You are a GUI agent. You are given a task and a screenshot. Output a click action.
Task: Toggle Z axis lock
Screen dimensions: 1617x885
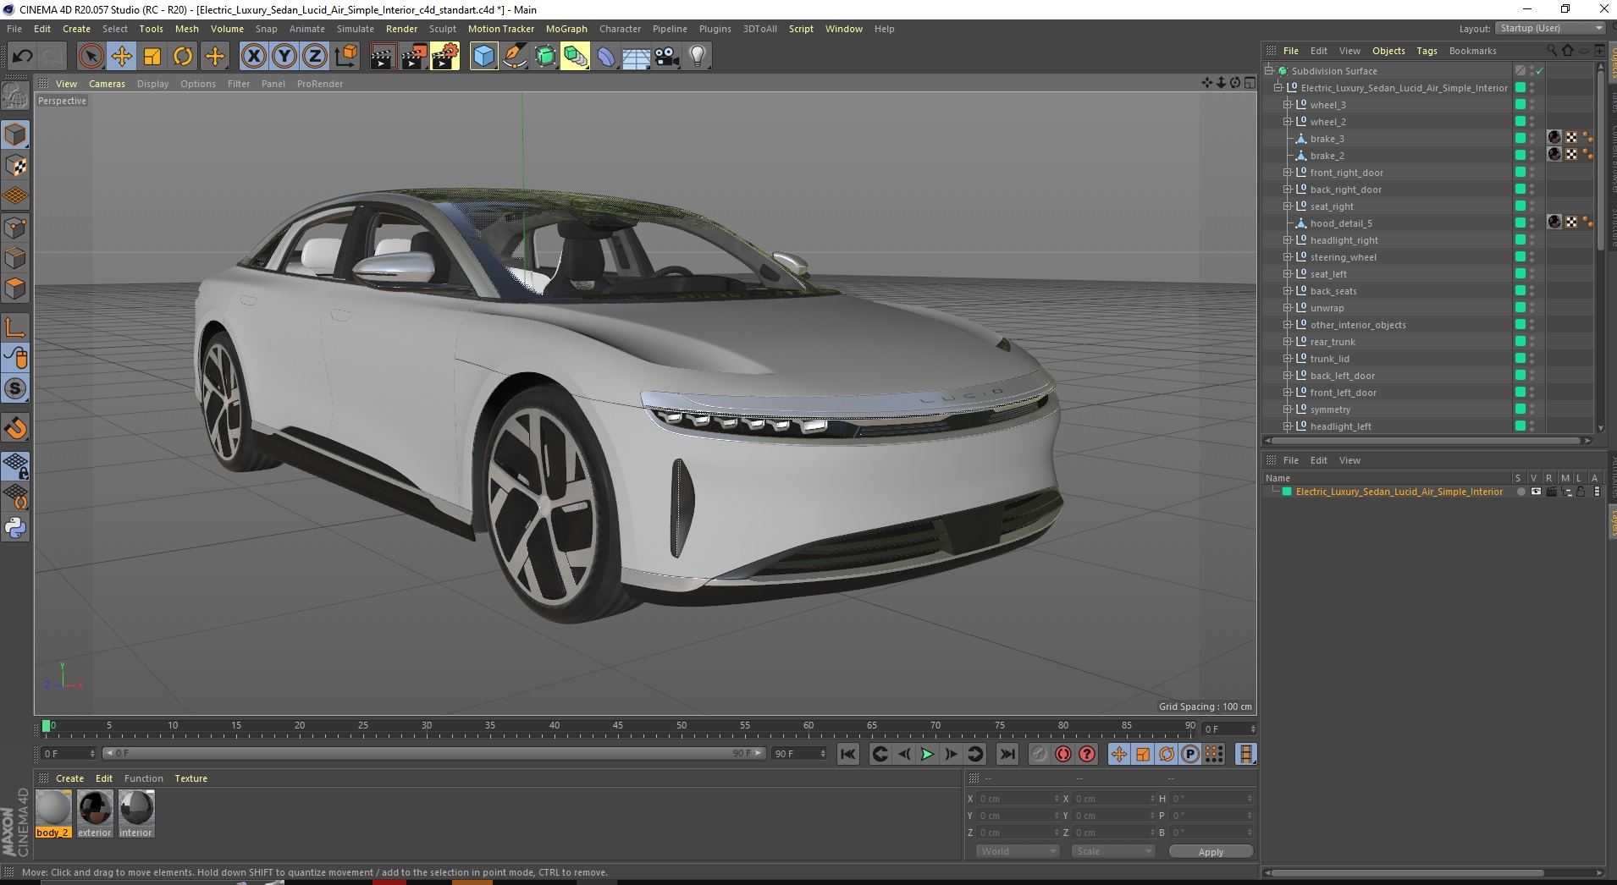(315, 57)
